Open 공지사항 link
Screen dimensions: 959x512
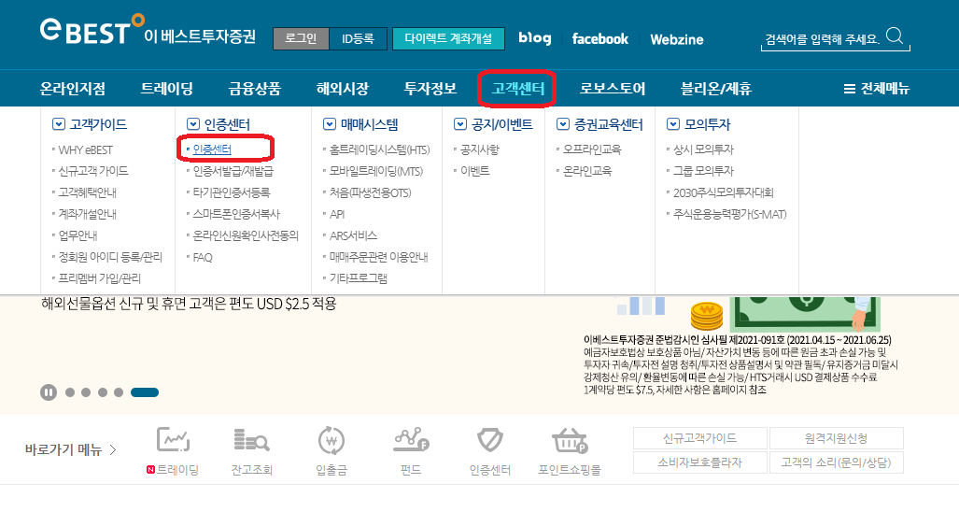tap(480, 149)
